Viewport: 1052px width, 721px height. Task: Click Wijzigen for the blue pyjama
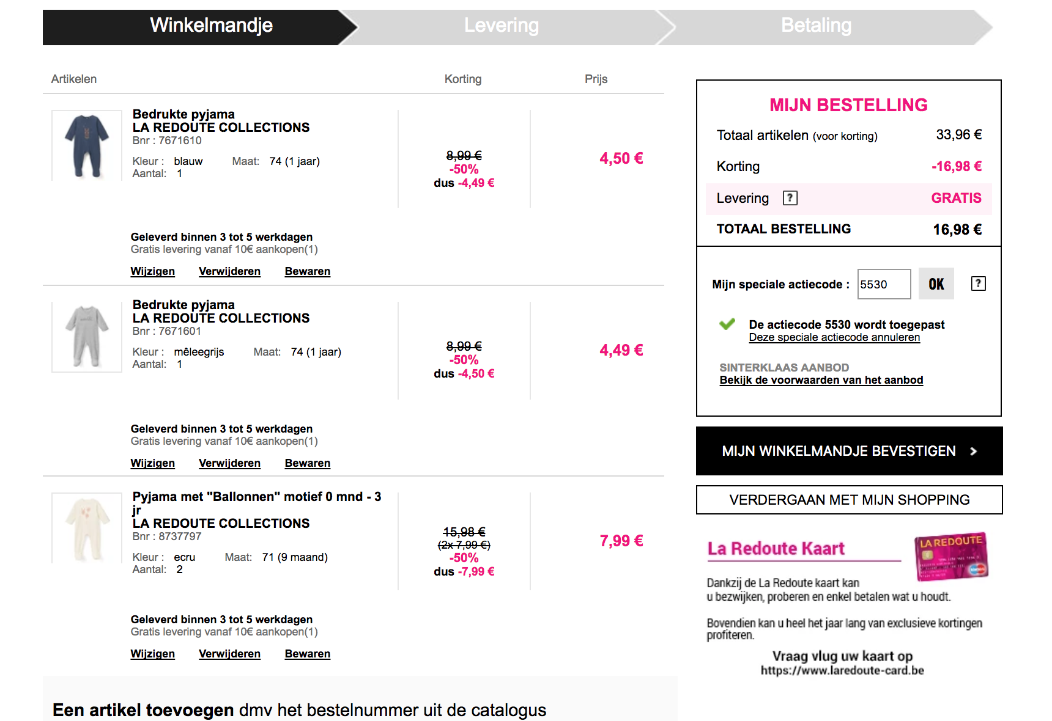pos(152,271)
